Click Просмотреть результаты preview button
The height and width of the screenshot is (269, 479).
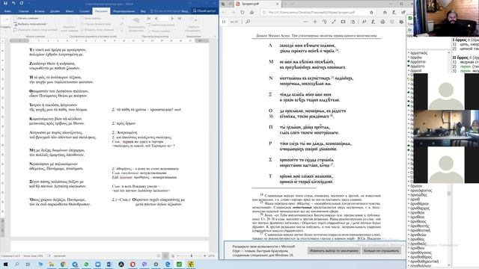pos(136,25)
